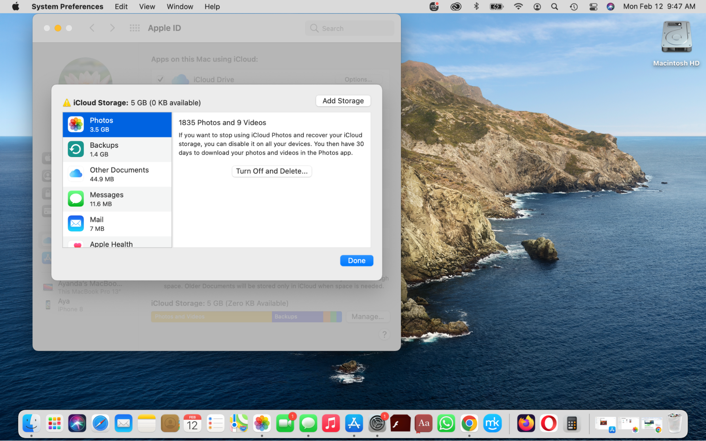Open Calculator in the Dock
The image size is (706, 441).
[571, 423]
